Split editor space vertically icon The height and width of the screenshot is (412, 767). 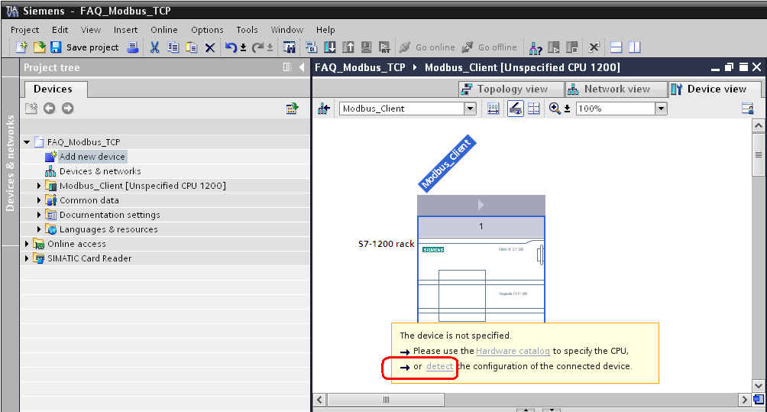coord(634,47)
